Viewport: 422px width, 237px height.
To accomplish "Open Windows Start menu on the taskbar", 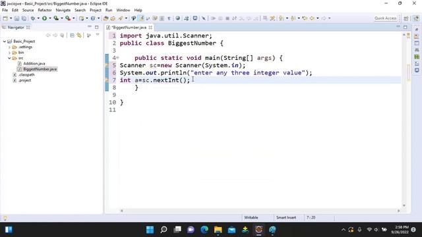I will click(150, 230).
